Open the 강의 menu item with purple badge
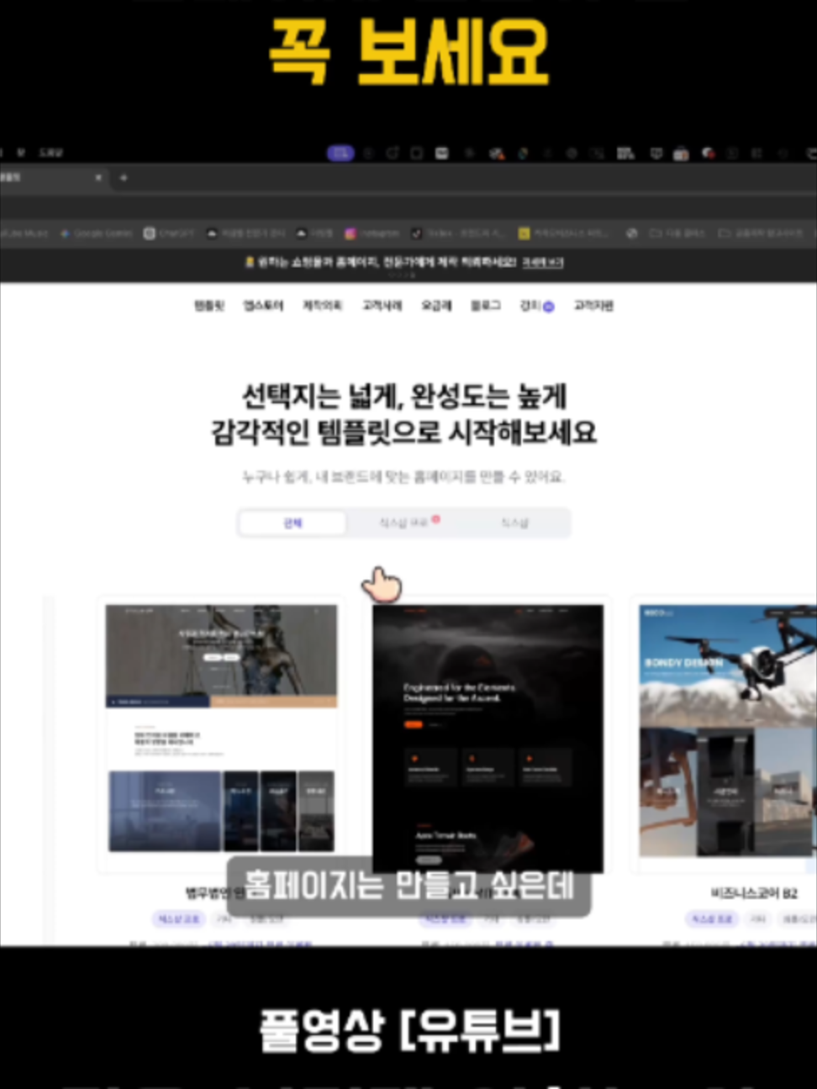 click(x=536, y=306)
